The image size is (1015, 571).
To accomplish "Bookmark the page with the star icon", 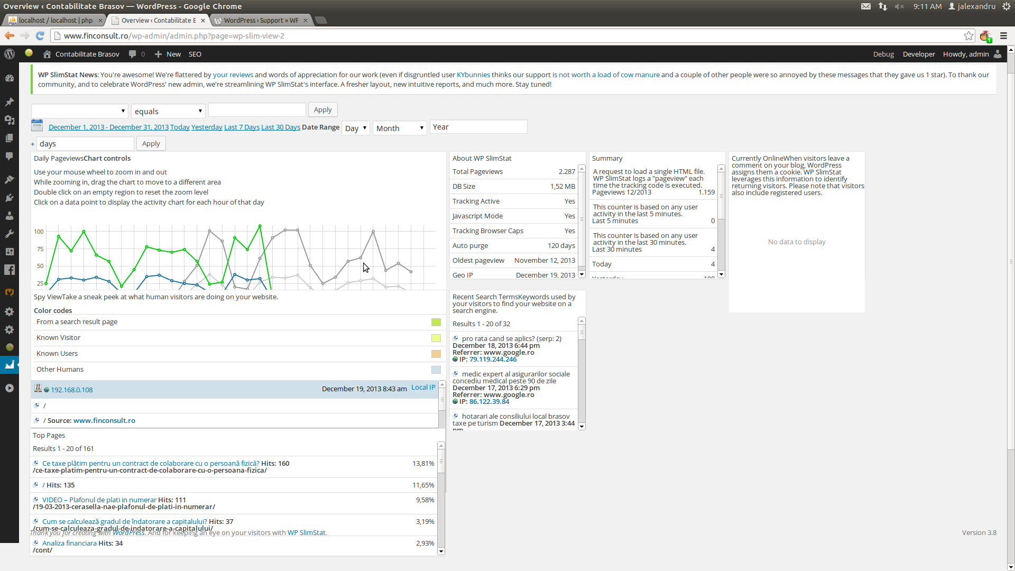I will click(x=968, y=36).
